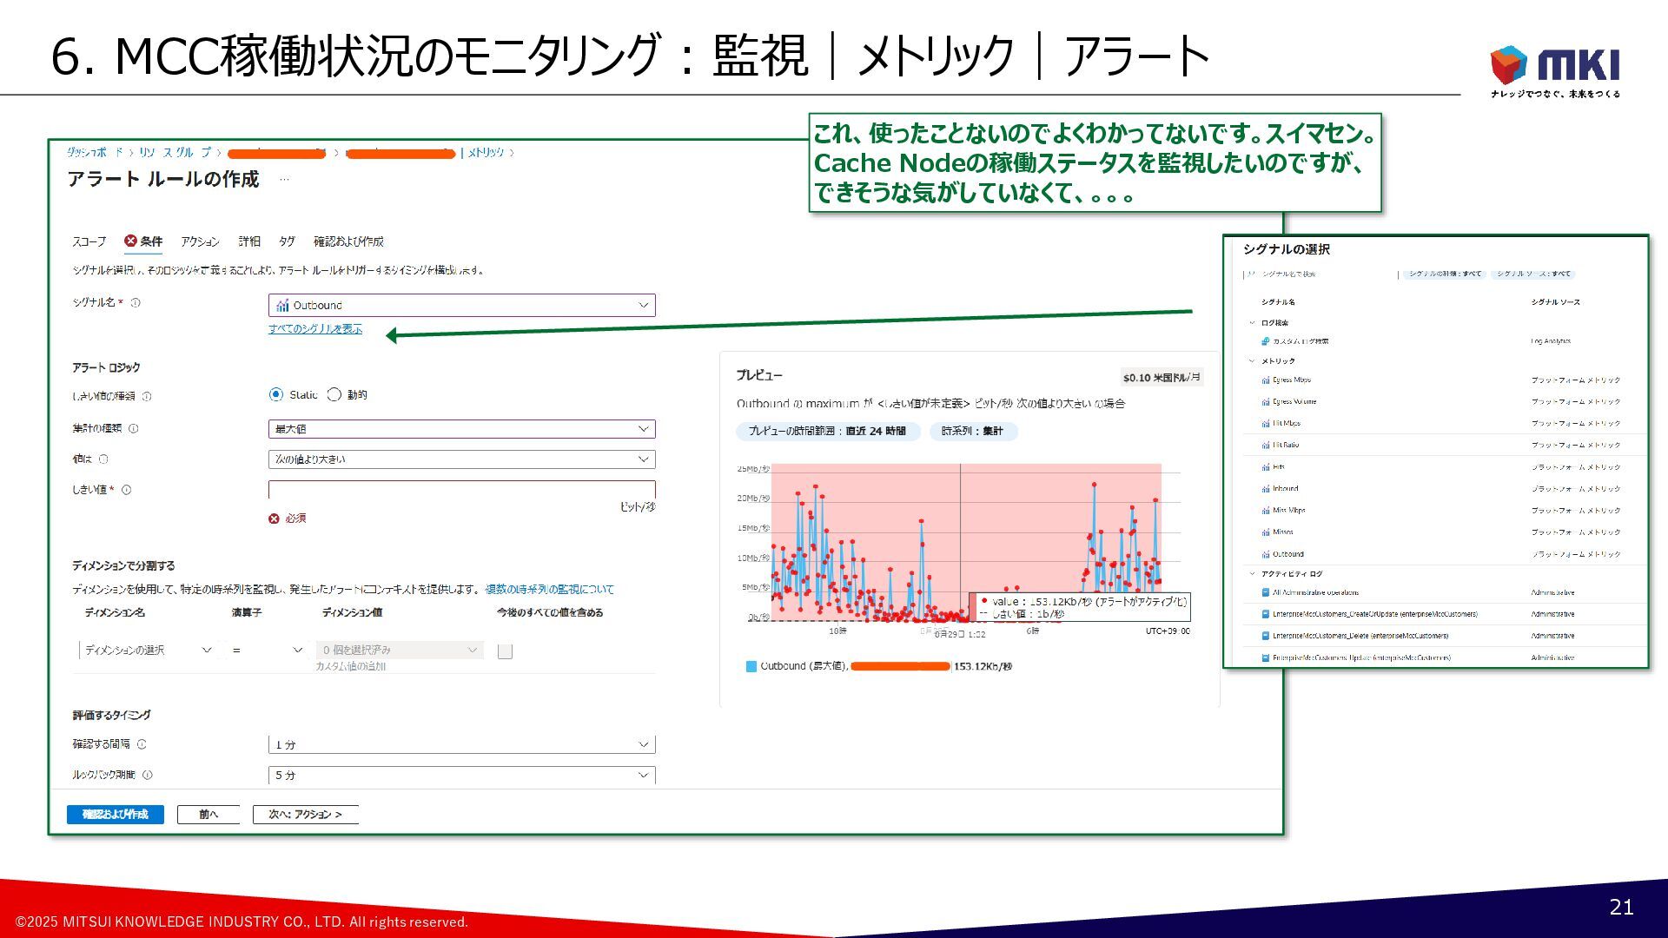Click info icon beside しきい値 label

point(127,490)
